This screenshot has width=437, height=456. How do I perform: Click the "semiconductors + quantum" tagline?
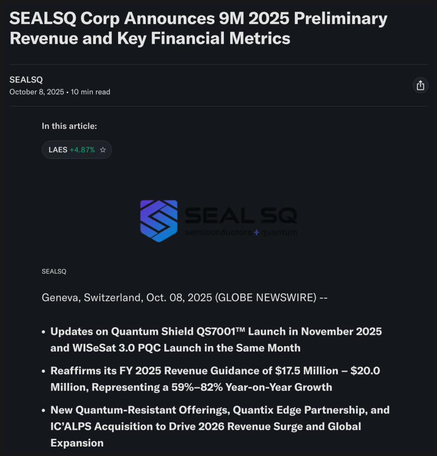pyautogui.click(x=241, y=233)
